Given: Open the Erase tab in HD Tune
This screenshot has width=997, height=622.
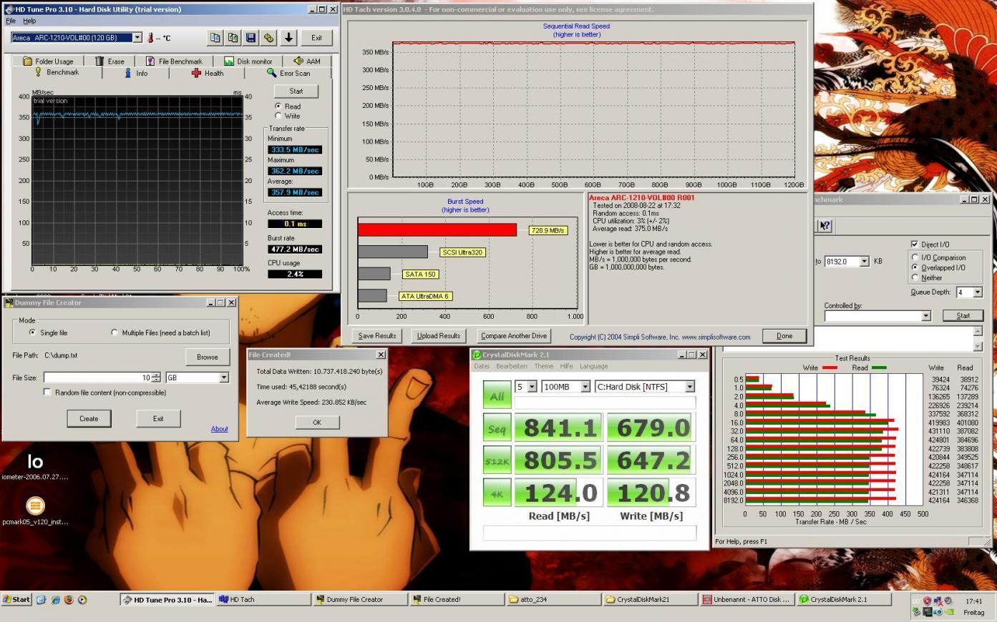Looking at the screenshot, I should 110,61.
